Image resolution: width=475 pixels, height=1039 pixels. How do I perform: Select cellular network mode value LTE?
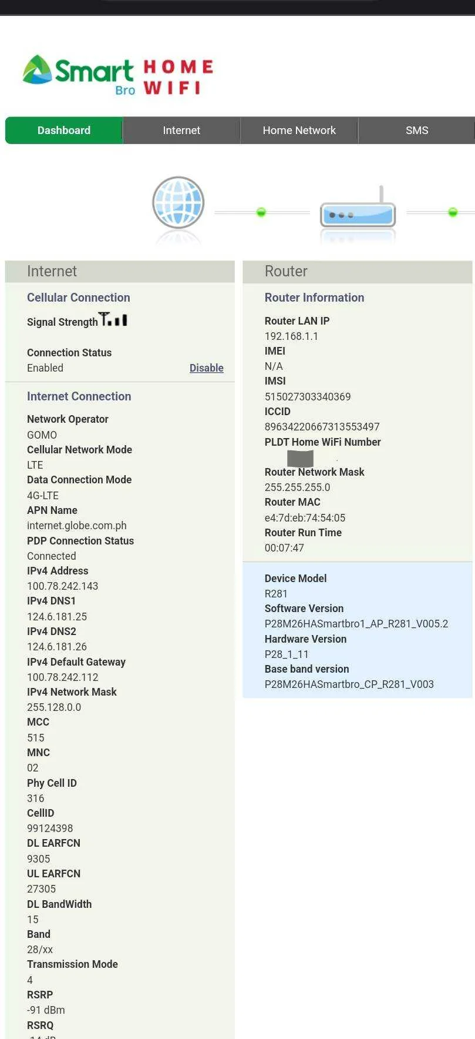[x=35, y=465]
